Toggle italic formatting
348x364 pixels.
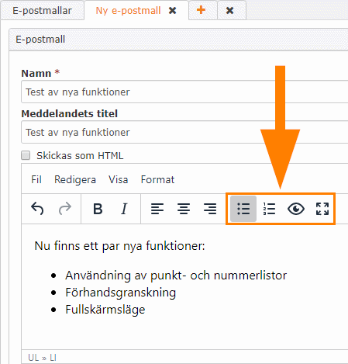point(124,209)
